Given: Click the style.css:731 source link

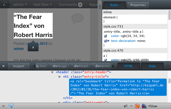Looking at the screenshot, I should tap(113, 26).
